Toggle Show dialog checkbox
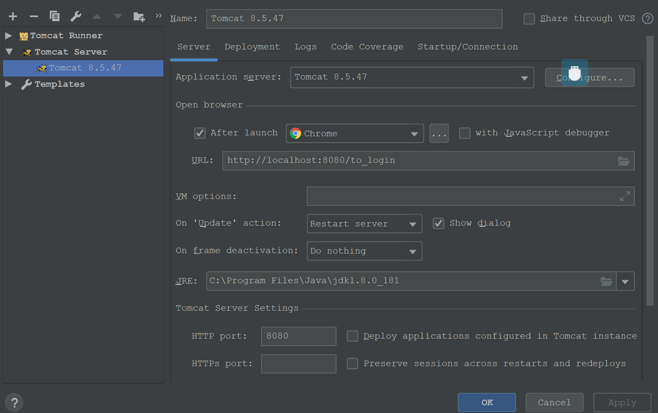The height and width of the screenshot is (413, 658). (438, 223)
